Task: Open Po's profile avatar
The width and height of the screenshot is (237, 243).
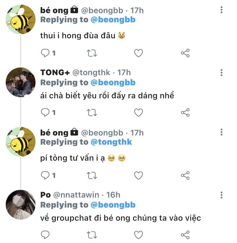Action: click(20, 204)
